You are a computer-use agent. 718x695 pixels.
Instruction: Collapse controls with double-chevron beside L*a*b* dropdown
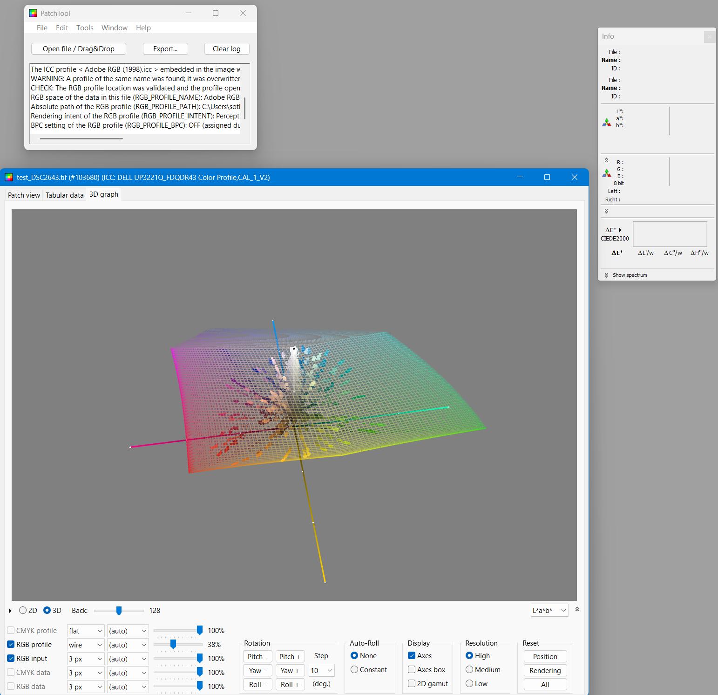point(577,609)
